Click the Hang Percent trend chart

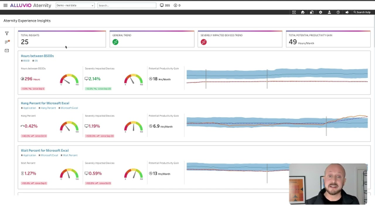277,125
